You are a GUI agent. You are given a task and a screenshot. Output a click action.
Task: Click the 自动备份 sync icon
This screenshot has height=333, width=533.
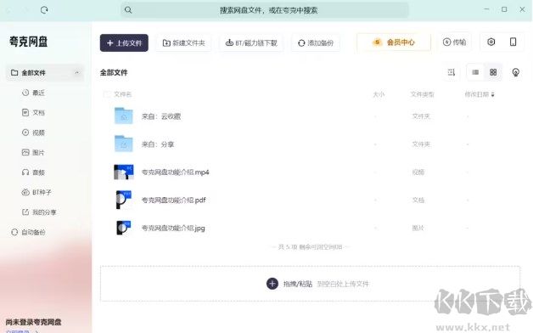point(14,232)
